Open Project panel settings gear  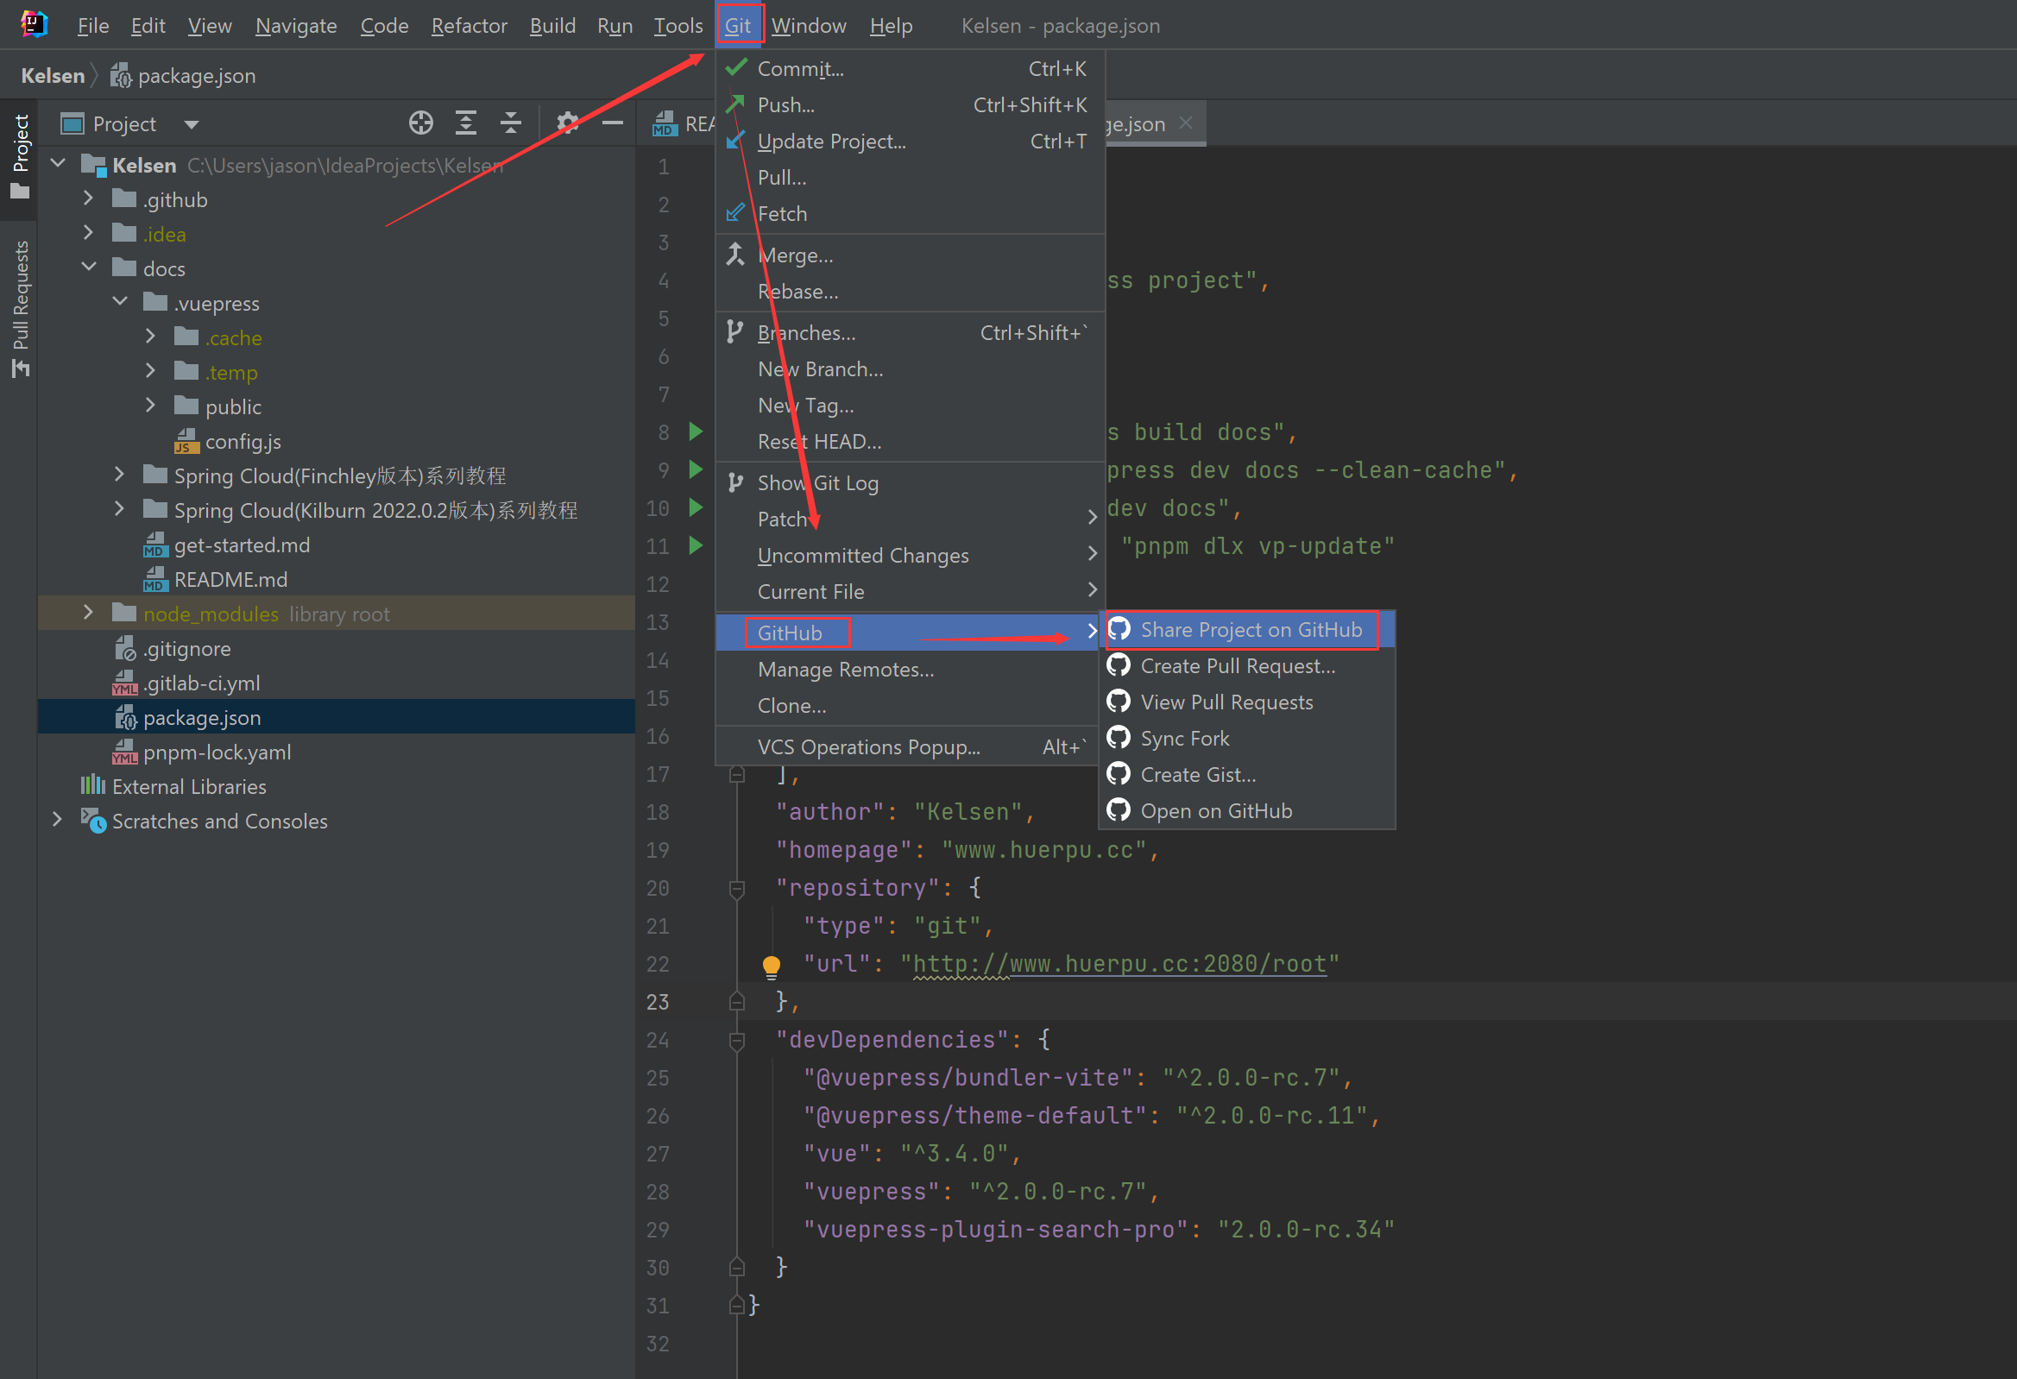pyautogui.click(x=567, y=123)
